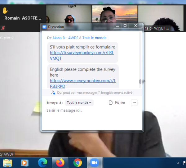Switch to Zoom in the taskbar
Viewport: 186px width, 168px height.
tap(95, 163)
